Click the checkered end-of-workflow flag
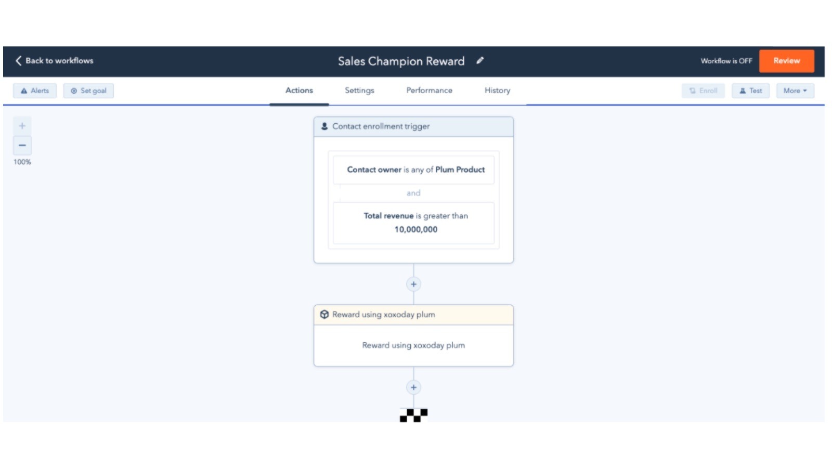Image resolution: width=832 pixels, height=468 pixels. click(x=413, y=415)
